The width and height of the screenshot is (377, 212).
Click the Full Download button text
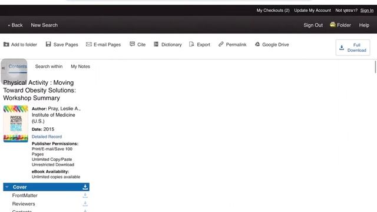click(356, 48)
